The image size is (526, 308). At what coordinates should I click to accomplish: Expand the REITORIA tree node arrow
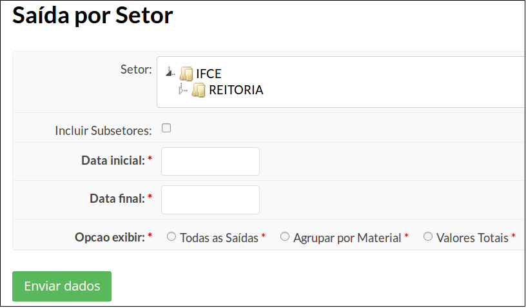[182, 90]
